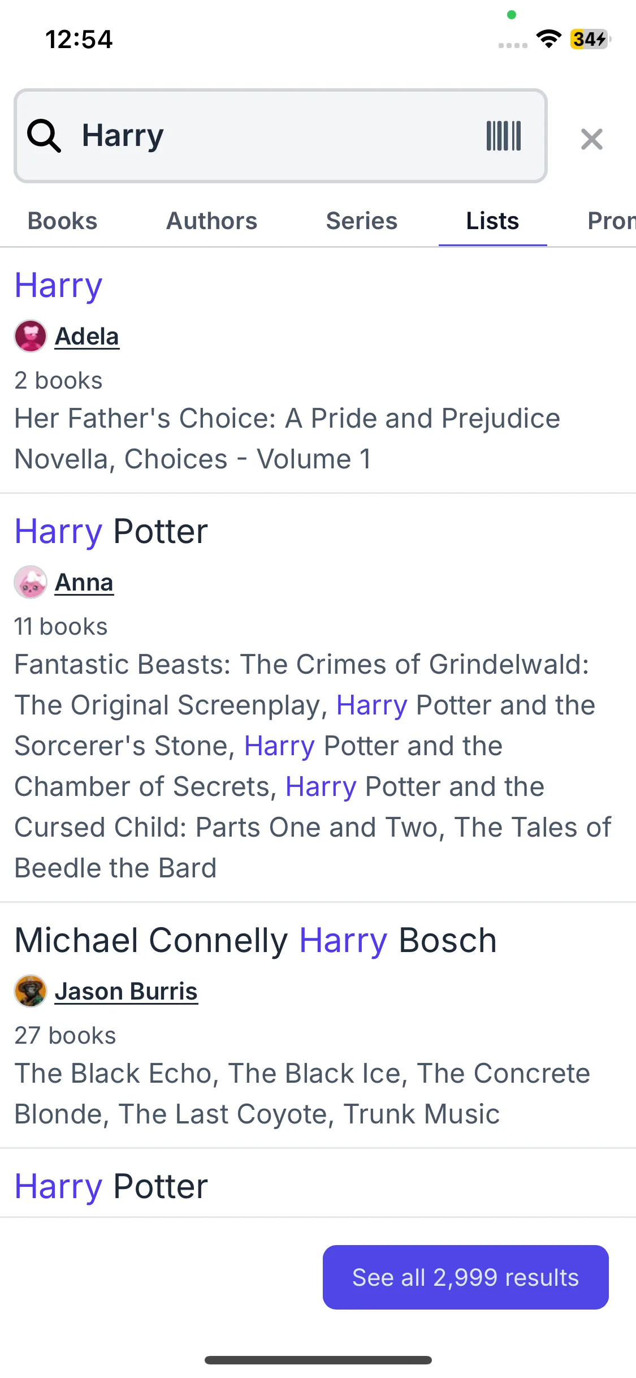Tap Anna's profile avatar
636x1378 pixels.
tap(31, 582)
